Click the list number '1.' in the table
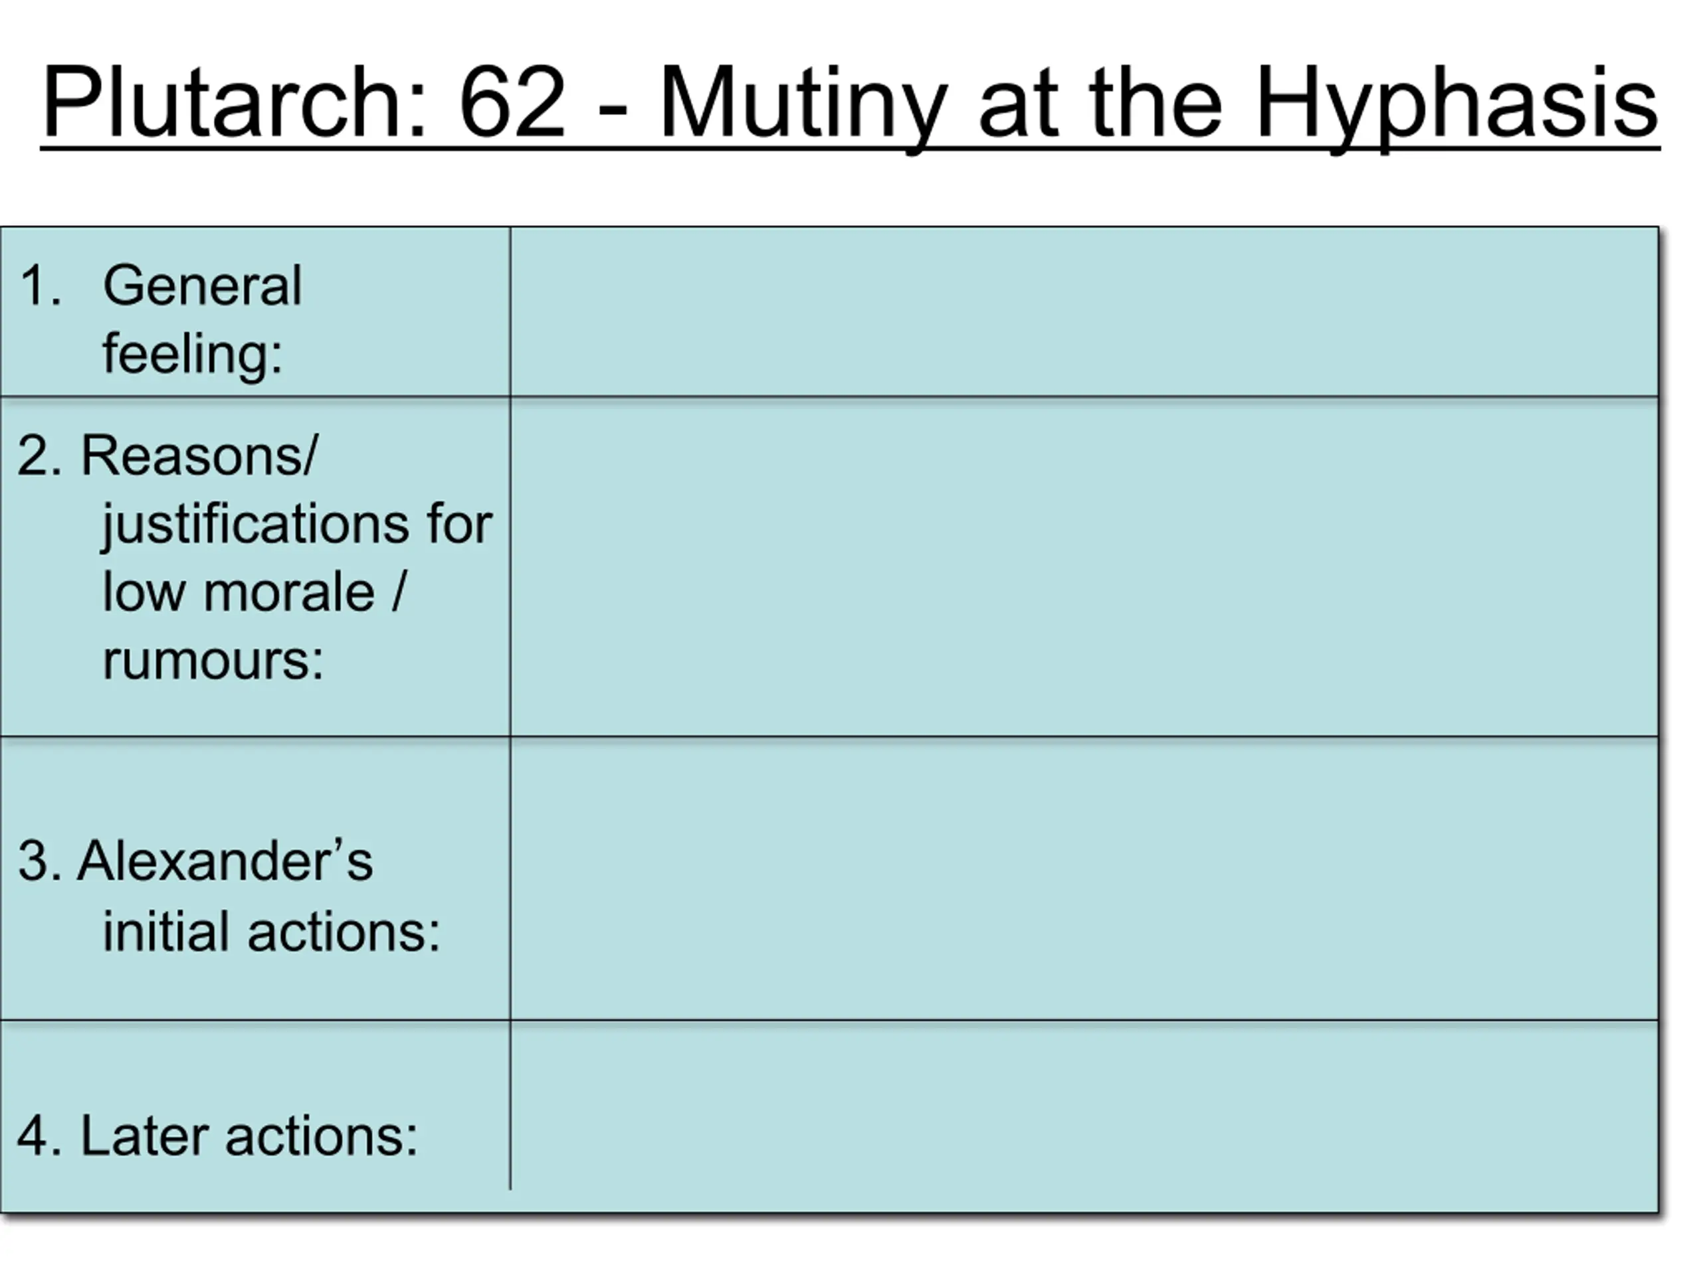Image resolution: width=1701 pixels, height=1275 pixels. click(40, 285)
